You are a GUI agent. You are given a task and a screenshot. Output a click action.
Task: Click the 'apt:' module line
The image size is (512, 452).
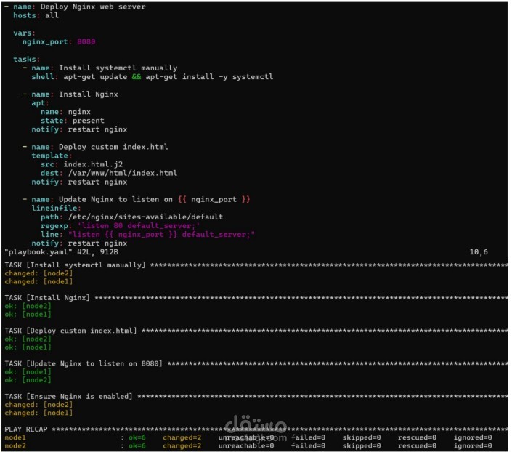pos(40,103)
